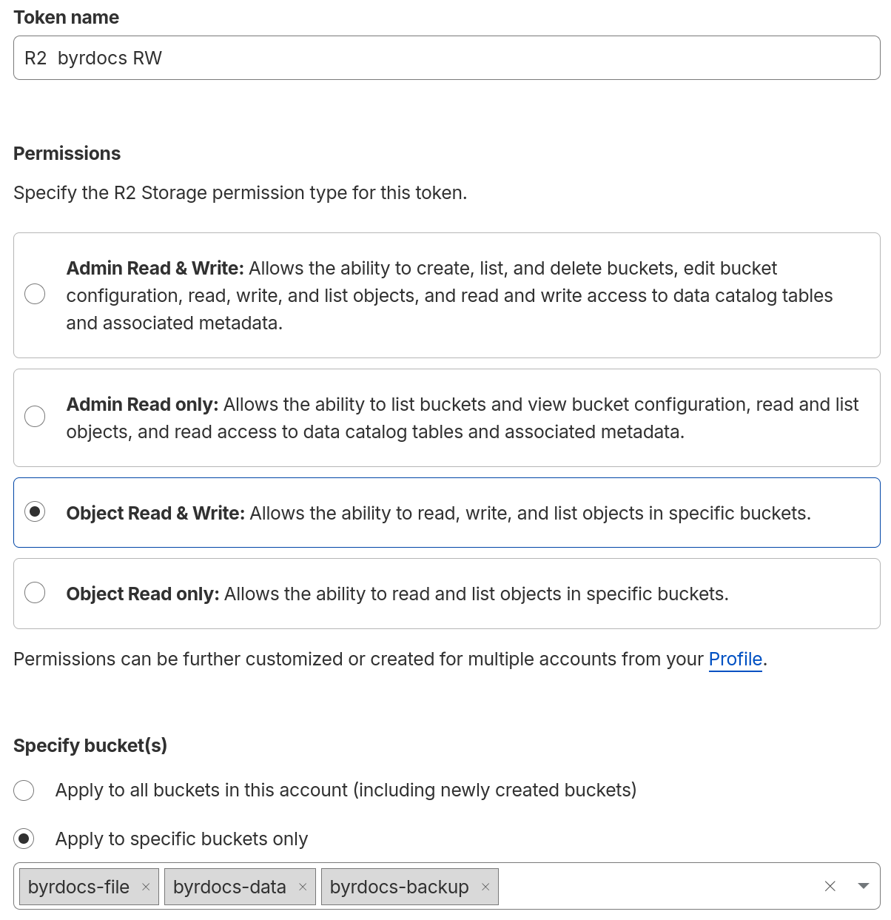Choose Apply to specific buckets only
891x920 pixels.
[x=24, y=839]
